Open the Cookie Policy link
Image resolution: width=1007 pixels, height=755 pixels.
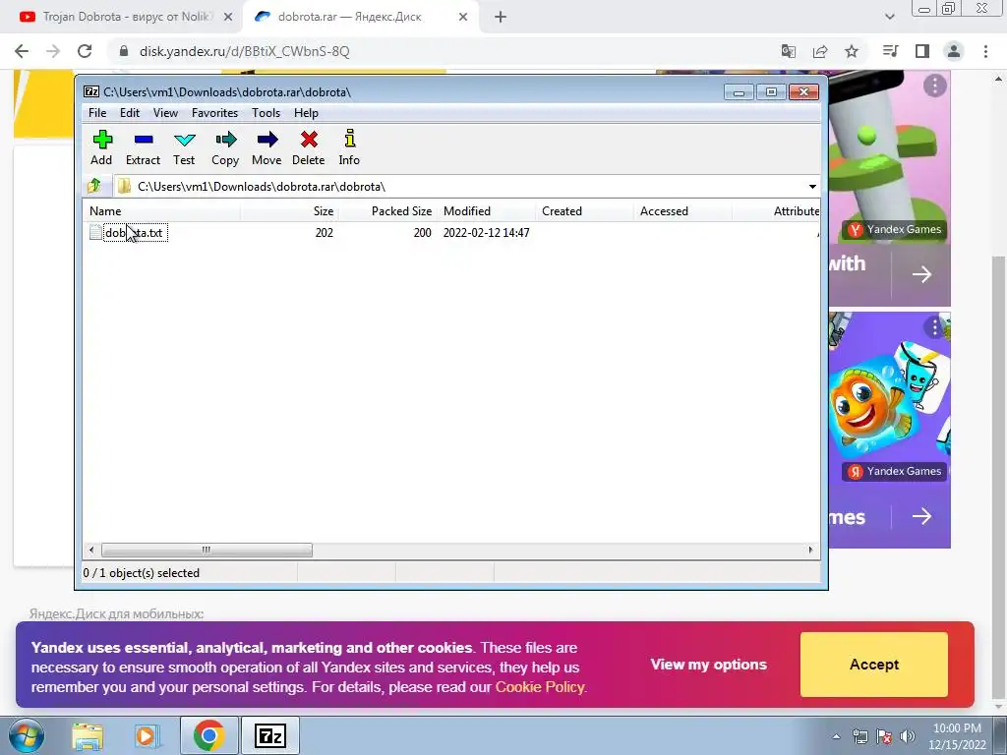(540, 687)
